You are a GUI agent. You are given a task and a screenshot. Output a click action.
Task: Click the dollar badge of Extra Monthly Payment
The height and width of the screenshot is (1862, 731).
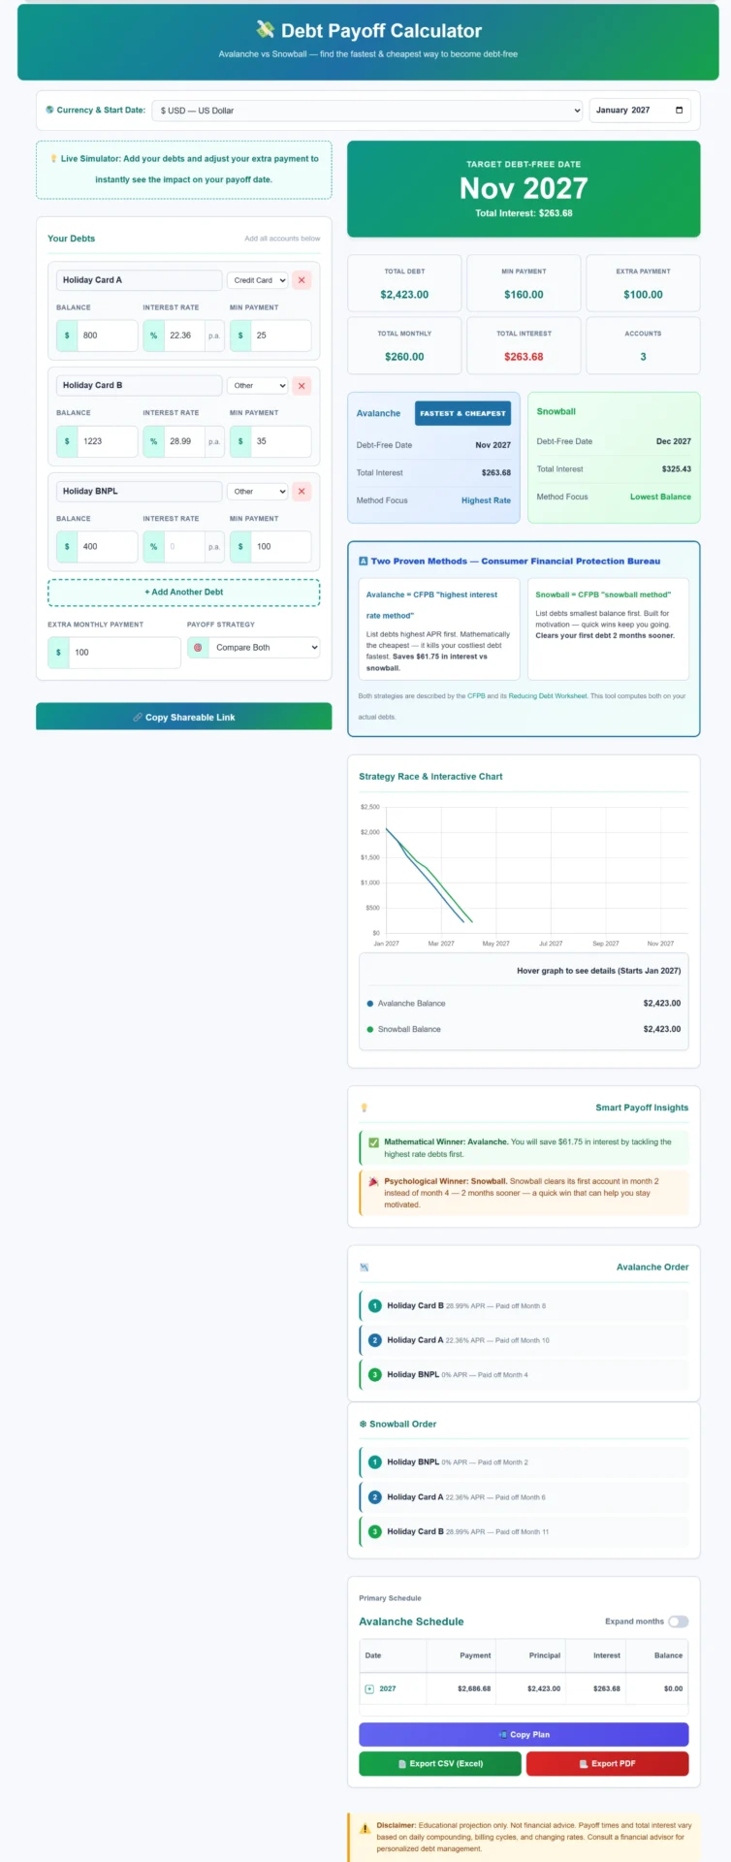58,653
